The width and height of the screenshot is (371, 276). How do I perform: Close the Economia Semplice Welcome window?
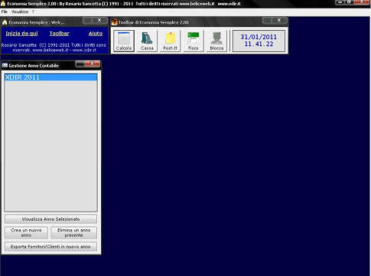point(99,20)
